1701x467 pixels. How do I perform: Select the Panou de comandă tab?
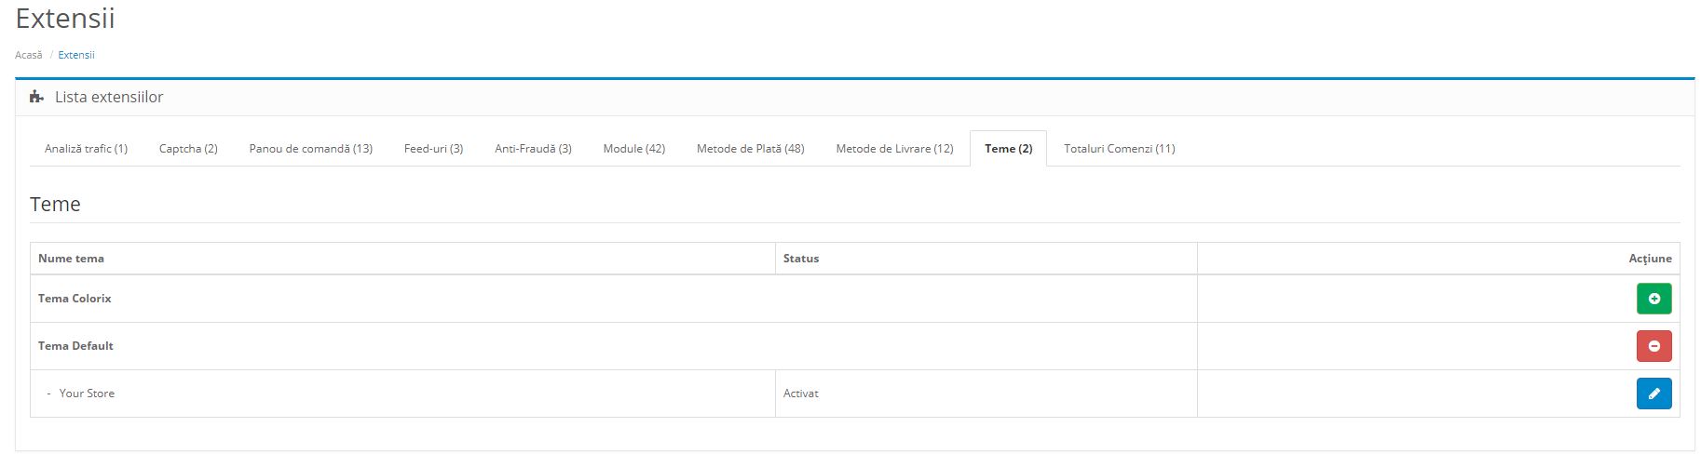click(310, 149)
